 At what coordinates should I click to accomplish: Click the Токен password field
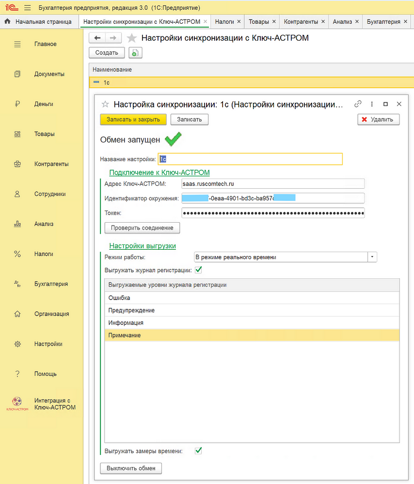[273, 213]
